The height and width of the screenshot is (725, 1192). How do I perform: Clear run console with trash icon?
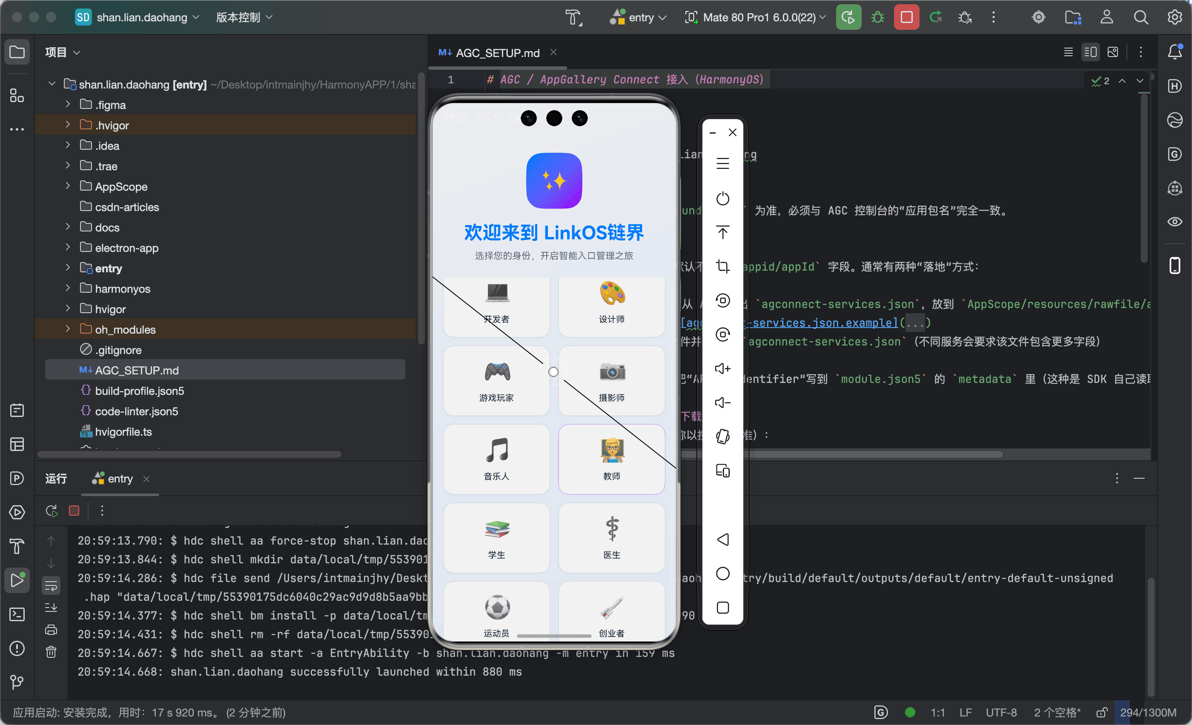pyautogui.click(x=51, y=652)
